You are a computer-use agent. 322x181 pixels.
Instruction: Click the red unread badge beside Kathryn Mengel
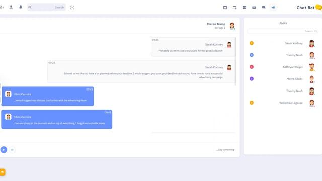(x=252, y=67)
